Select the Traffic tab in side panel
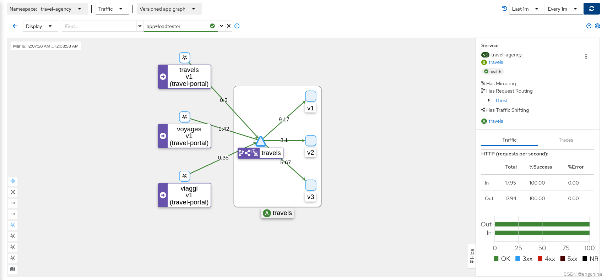 coord(509,140)
